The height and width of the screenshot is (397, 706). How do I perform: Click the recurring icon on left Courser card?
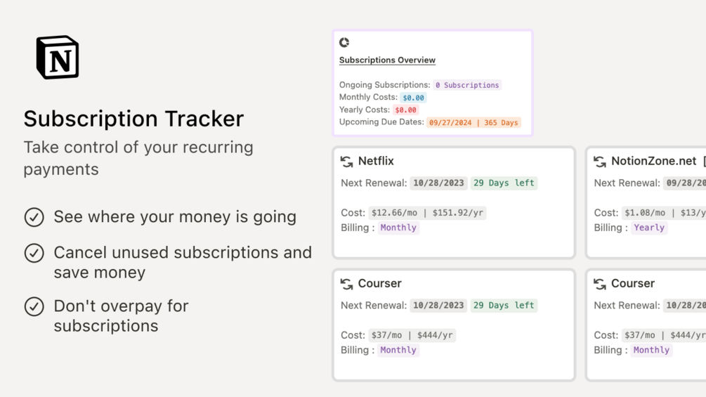tap(346, 284)
